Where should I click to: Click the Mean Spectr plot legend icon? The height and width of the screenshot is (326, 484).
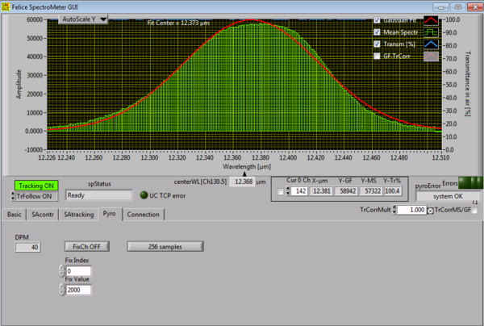[x=432, y=32]
